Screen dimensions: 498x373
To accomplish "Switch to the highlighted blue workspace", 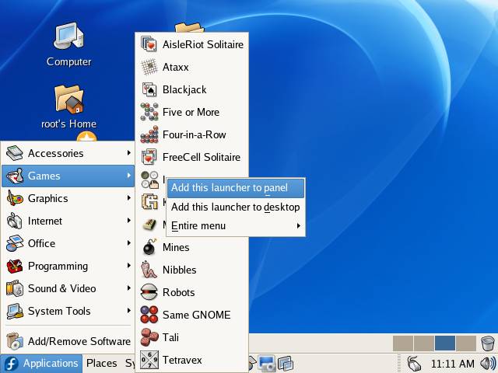I will coord(444,343).
